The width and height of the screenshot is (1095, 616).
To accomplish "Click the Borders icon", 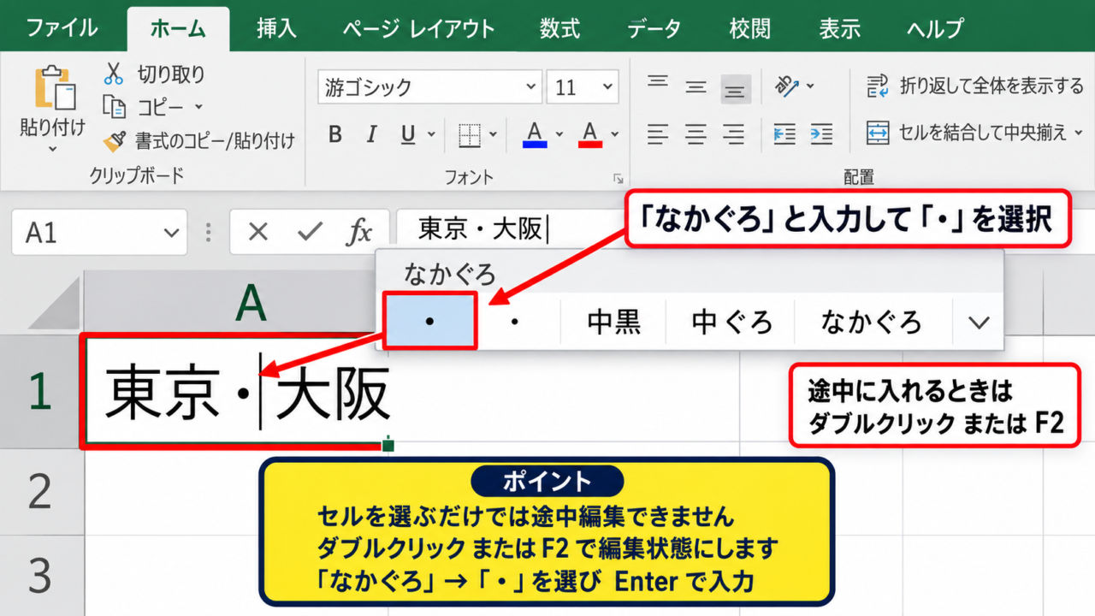I will coord(470,134).
